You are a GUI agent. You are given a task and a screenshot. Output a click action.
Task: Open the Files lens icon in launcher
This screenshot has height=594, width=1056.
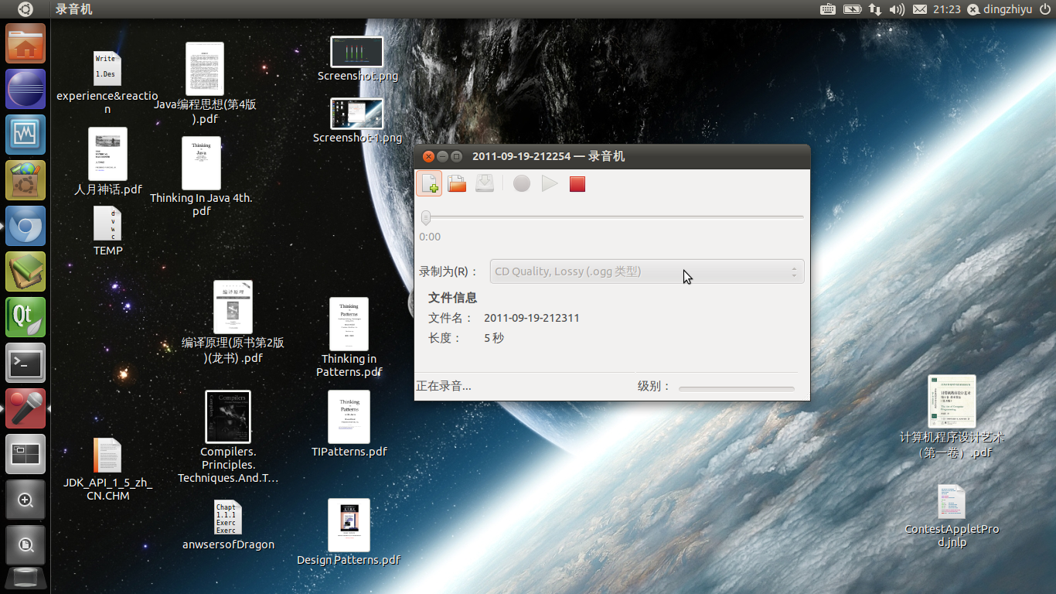(x=26, y=545)
